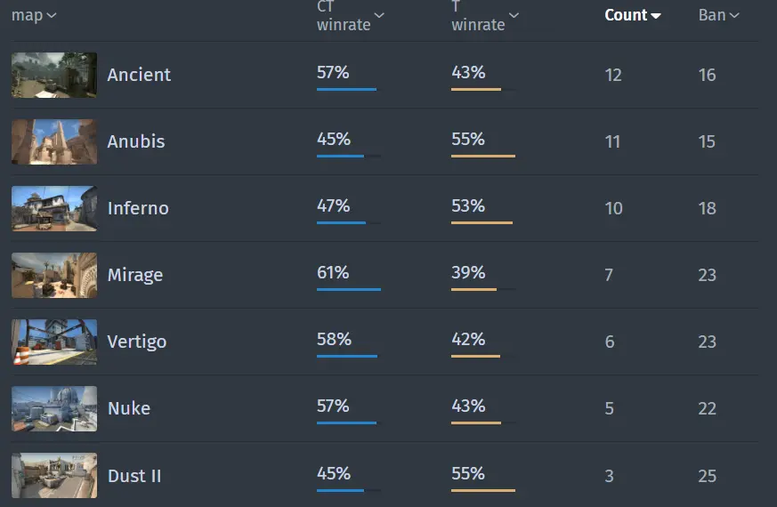This screenshot has height=507, width=777.
Task: Open the Vertigo map thumbnail
Action: (x=54, y=342)
